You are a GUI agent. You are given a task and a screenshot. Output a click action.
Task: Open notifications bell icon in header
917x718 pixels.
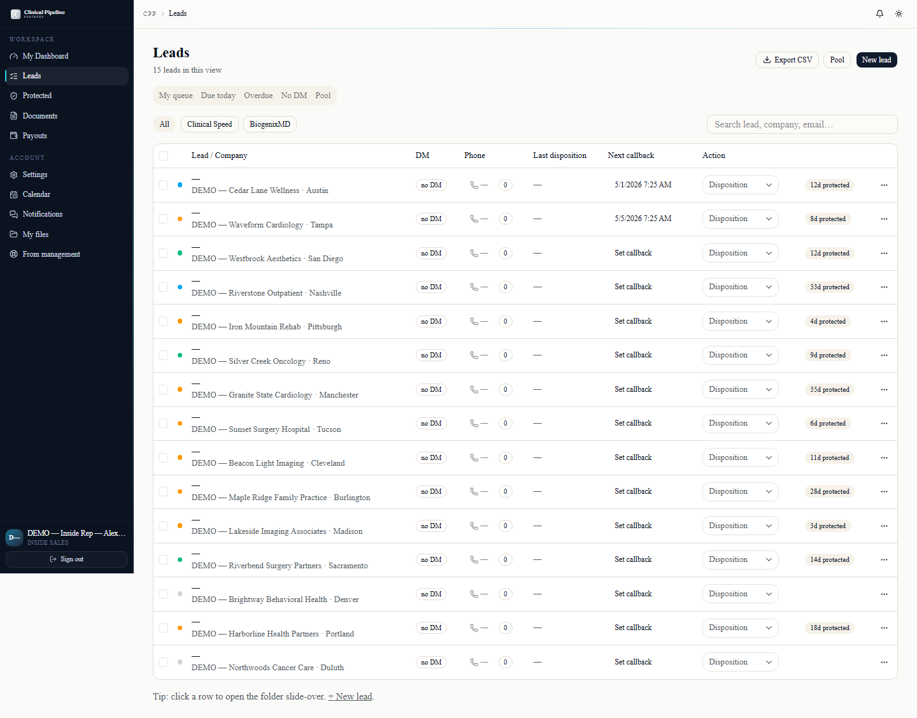pyautogui.click(x=879, y=13)
